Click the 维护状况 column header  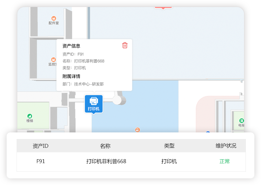point(226,146)
